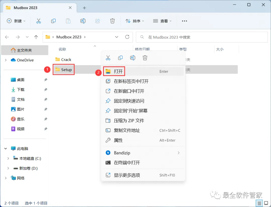The image size is (271, 207).
Task: Choose 复制文件地址
Action: click(143, 130)
